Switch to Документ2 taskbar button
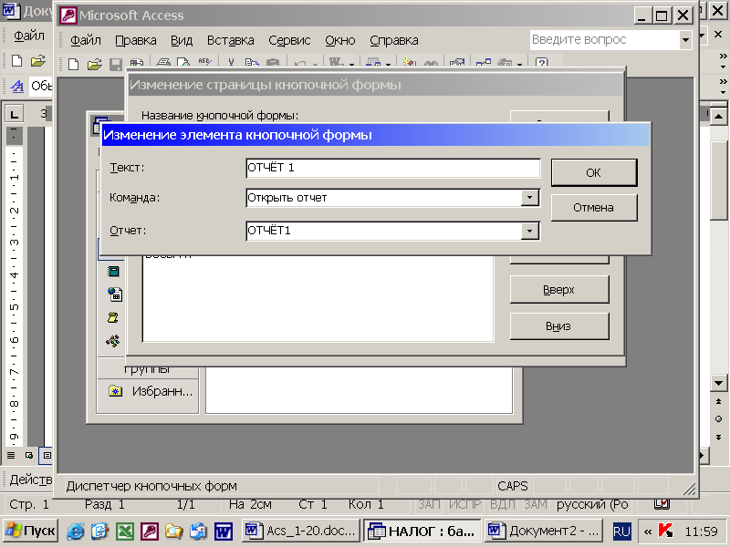Viewport: 730px width, 547px height. click(543, 531)
